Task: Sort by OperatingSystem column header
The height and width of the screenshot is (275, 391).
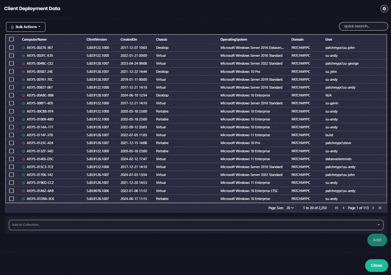Action: [234, 39]
